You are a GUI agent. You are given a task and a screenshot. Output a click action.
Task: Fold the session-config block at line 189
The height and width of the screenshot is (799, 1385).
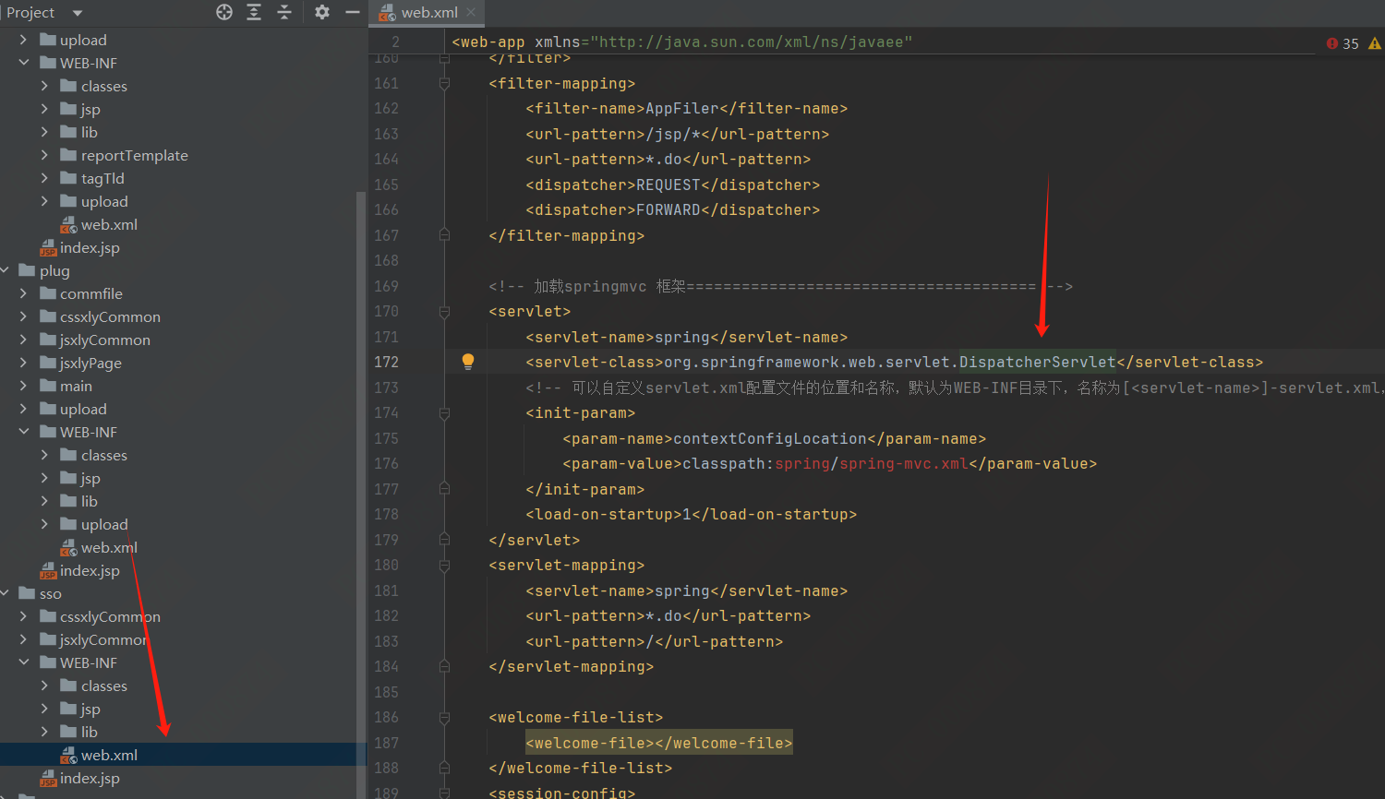pos(444,793)
